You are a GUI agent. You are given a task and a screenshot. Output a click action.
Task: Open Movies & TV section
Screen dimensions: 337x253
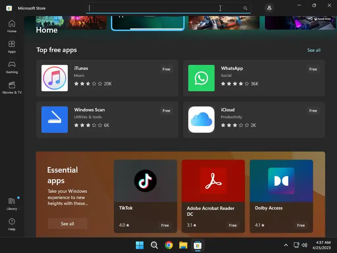click(12, 88)
